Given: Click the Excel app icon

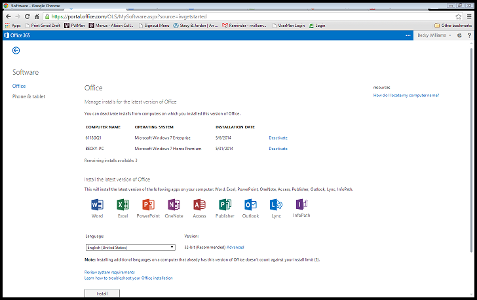Looking at the screenshot, I should 123,205.
